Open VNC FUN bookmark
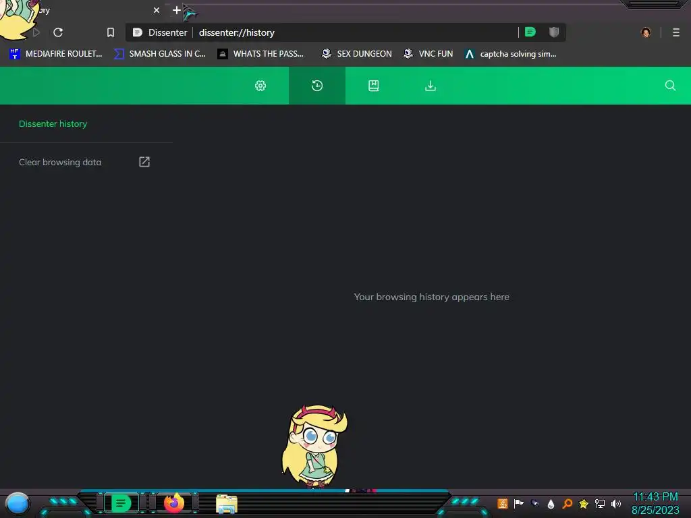The image size is (691, 518). coord(428,54)
